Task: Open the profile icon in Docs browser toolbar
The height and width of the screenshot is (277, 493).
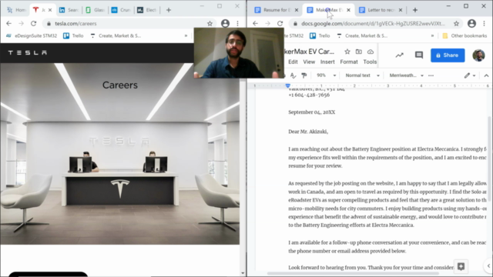Action: (x=471, y=24)
